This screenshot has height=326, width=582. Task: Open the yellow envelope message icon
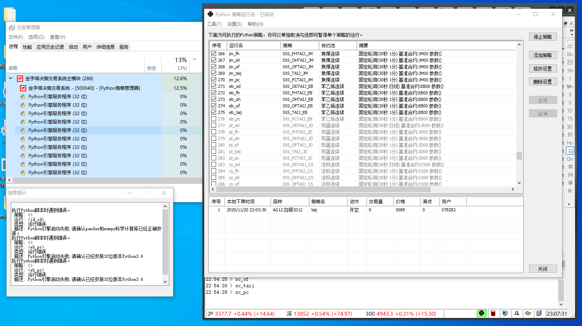point(528,313)
